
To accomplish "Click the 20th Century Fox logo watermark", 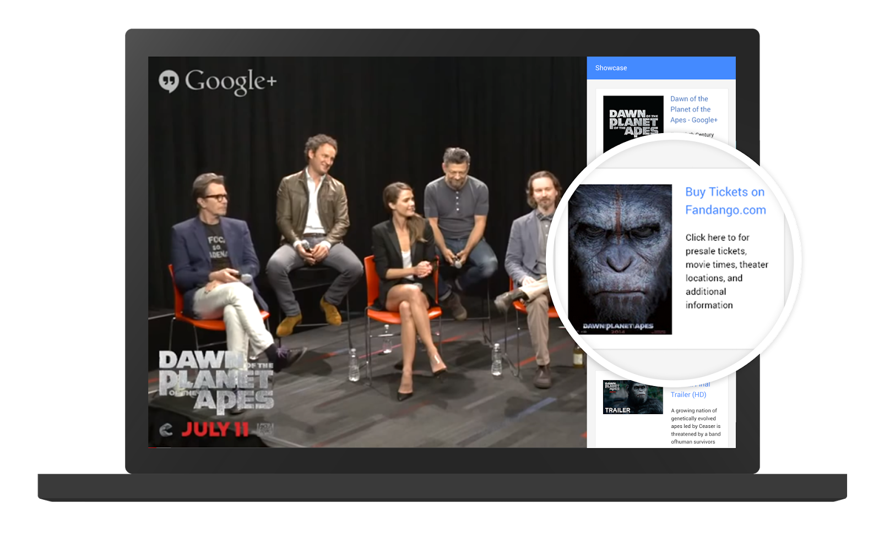I will pos(265,429).
